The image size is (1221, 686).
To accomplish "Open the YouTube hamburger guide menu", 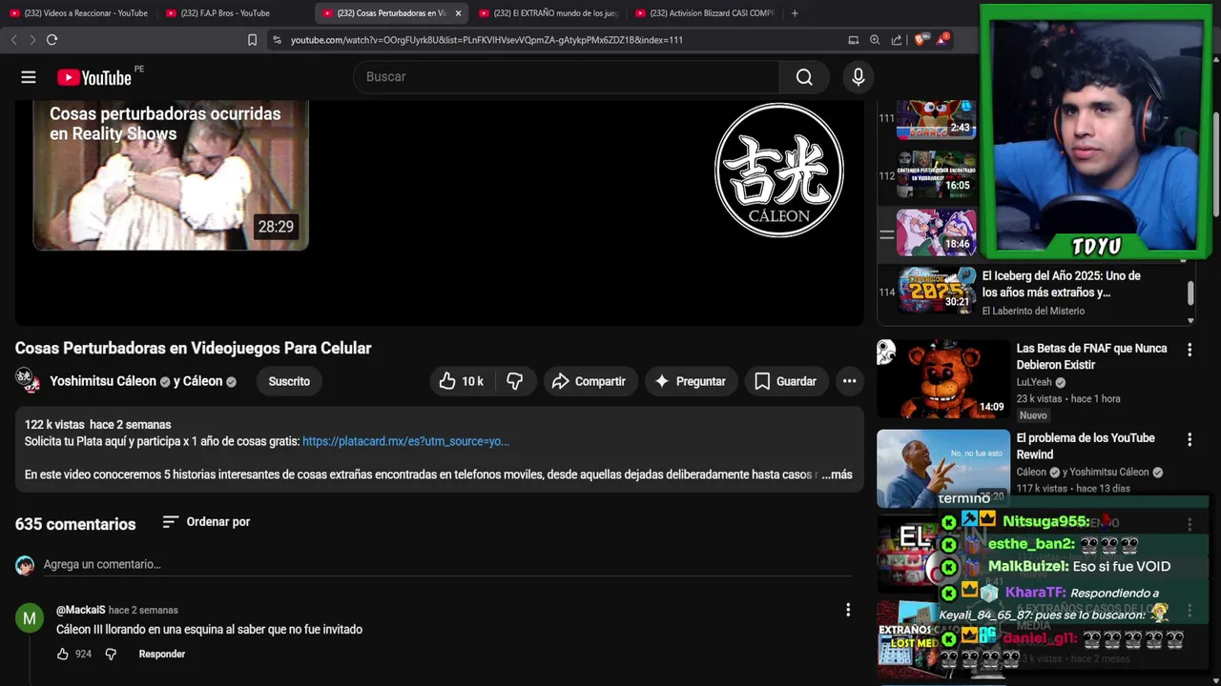I will (29, 77).
